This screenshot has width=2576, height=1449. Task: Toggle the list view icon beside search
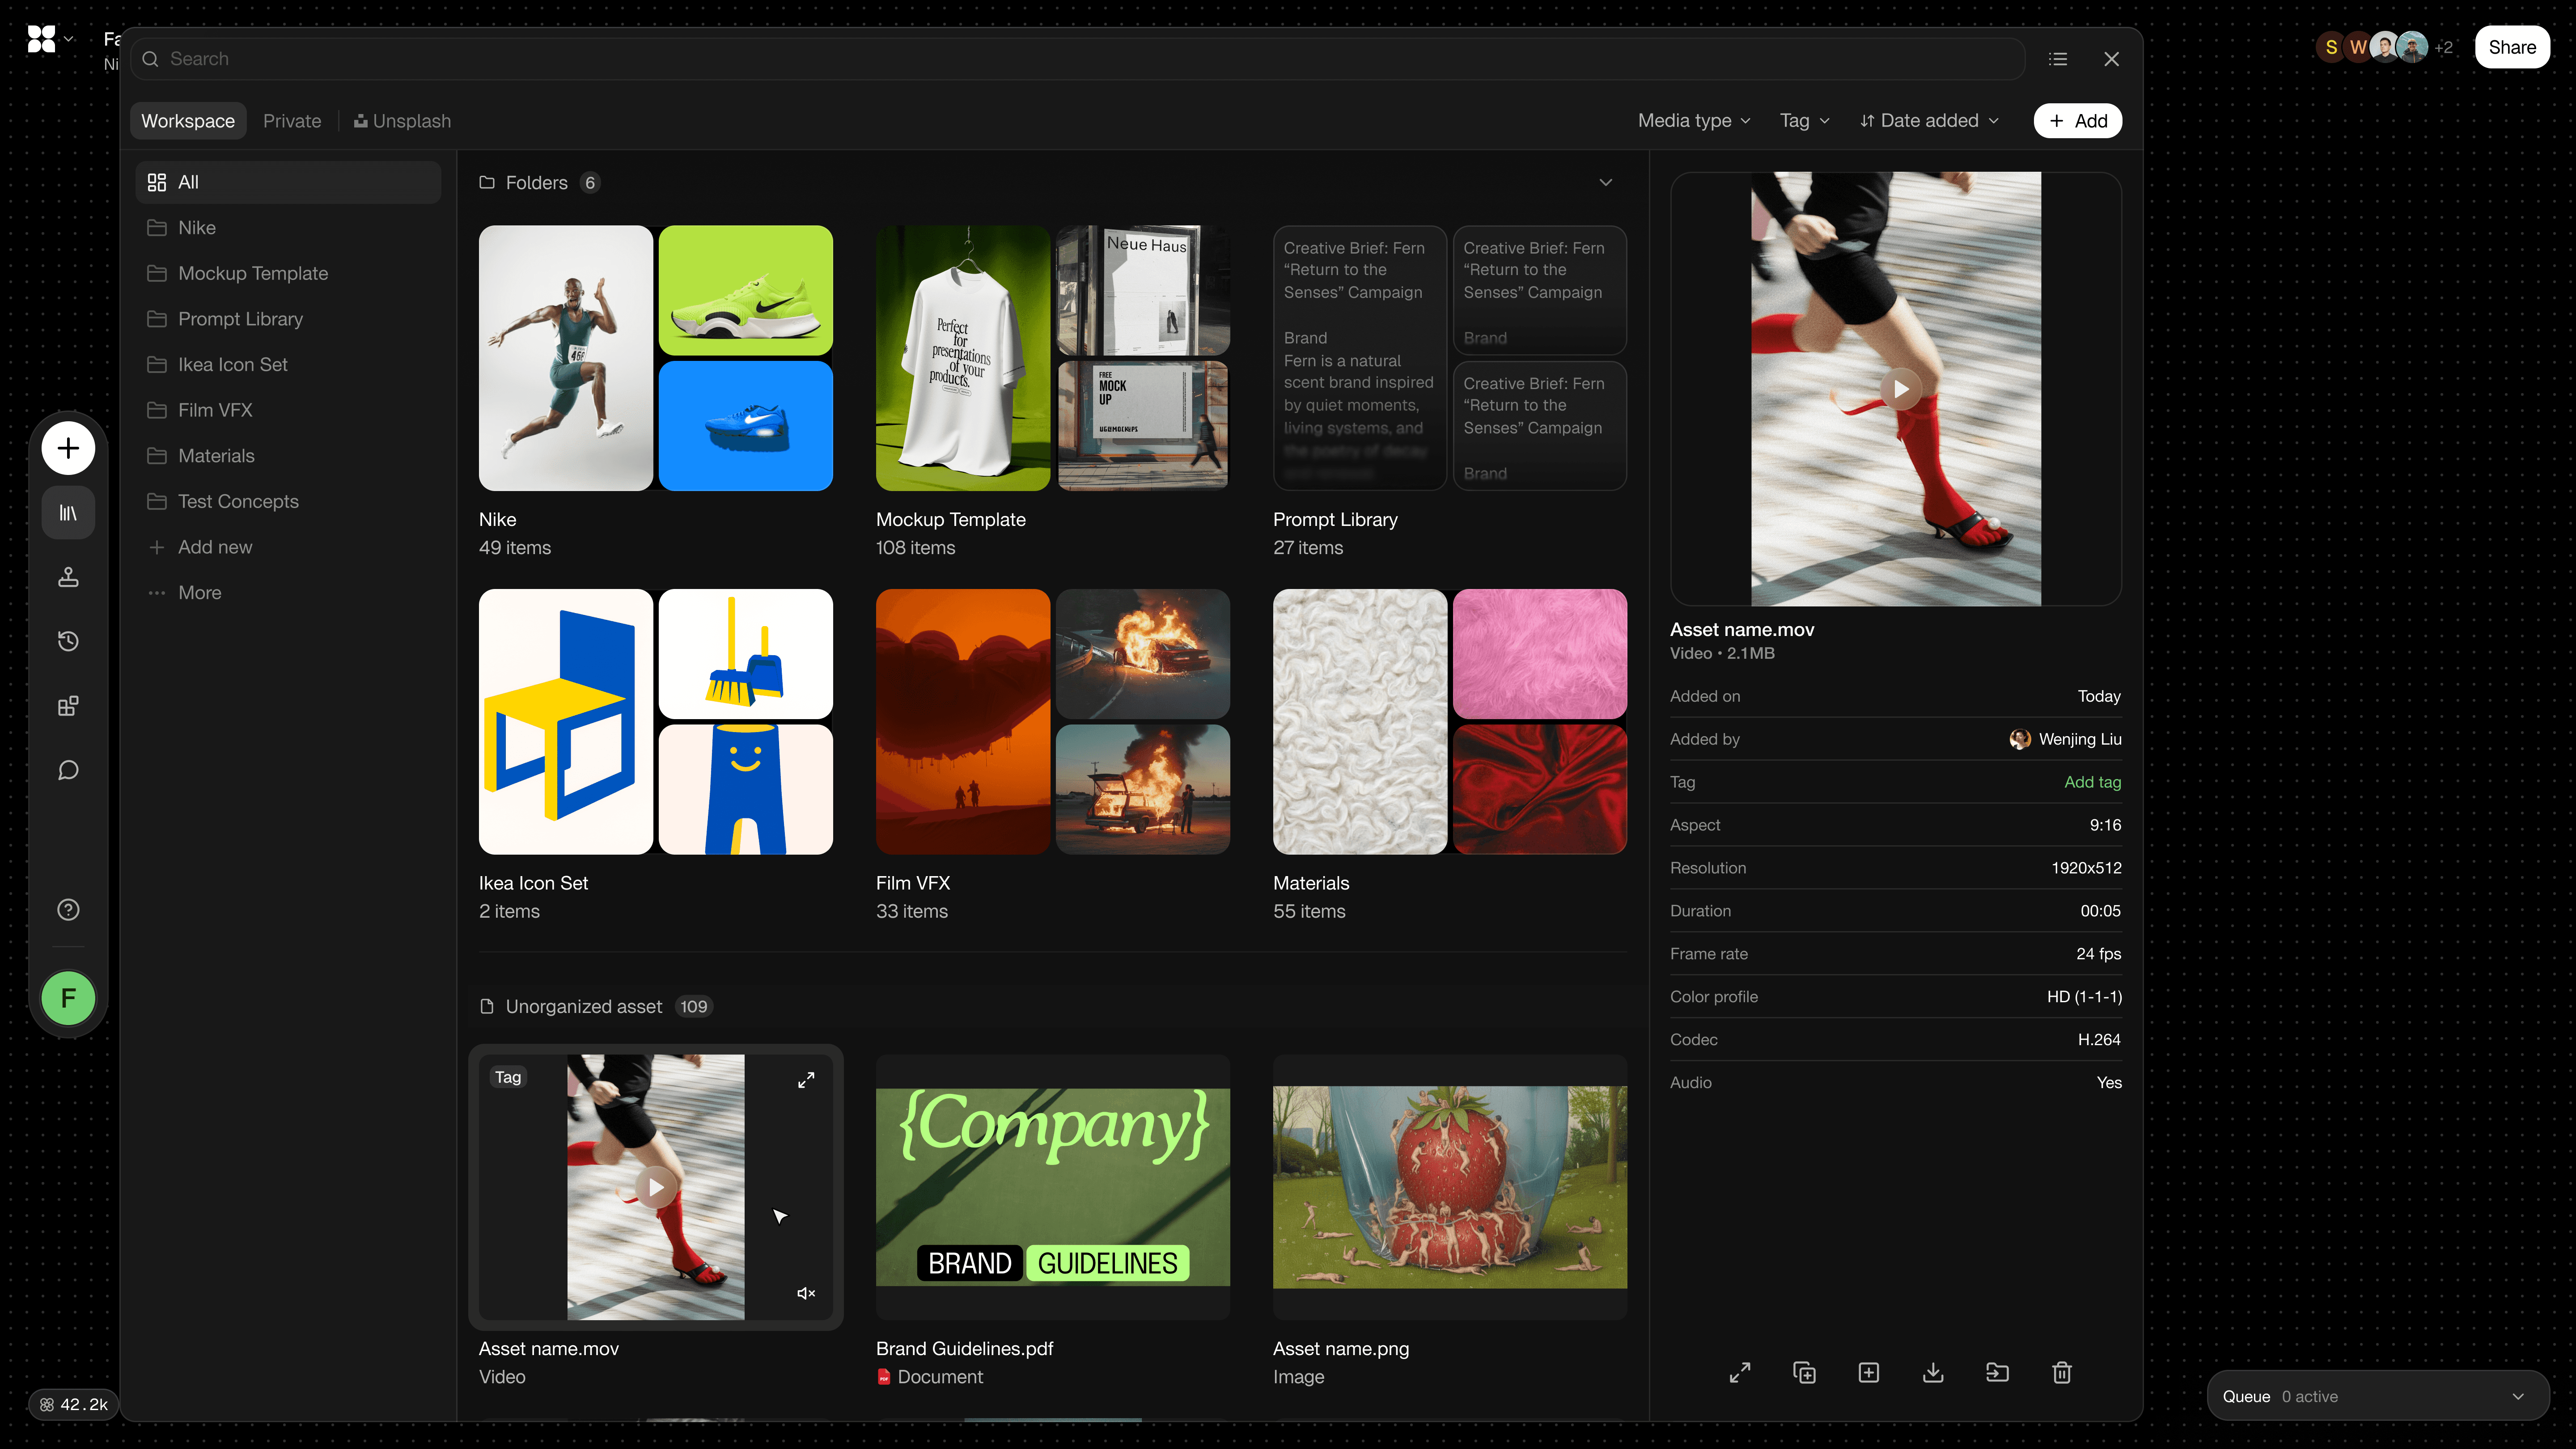click(2057, 59)
